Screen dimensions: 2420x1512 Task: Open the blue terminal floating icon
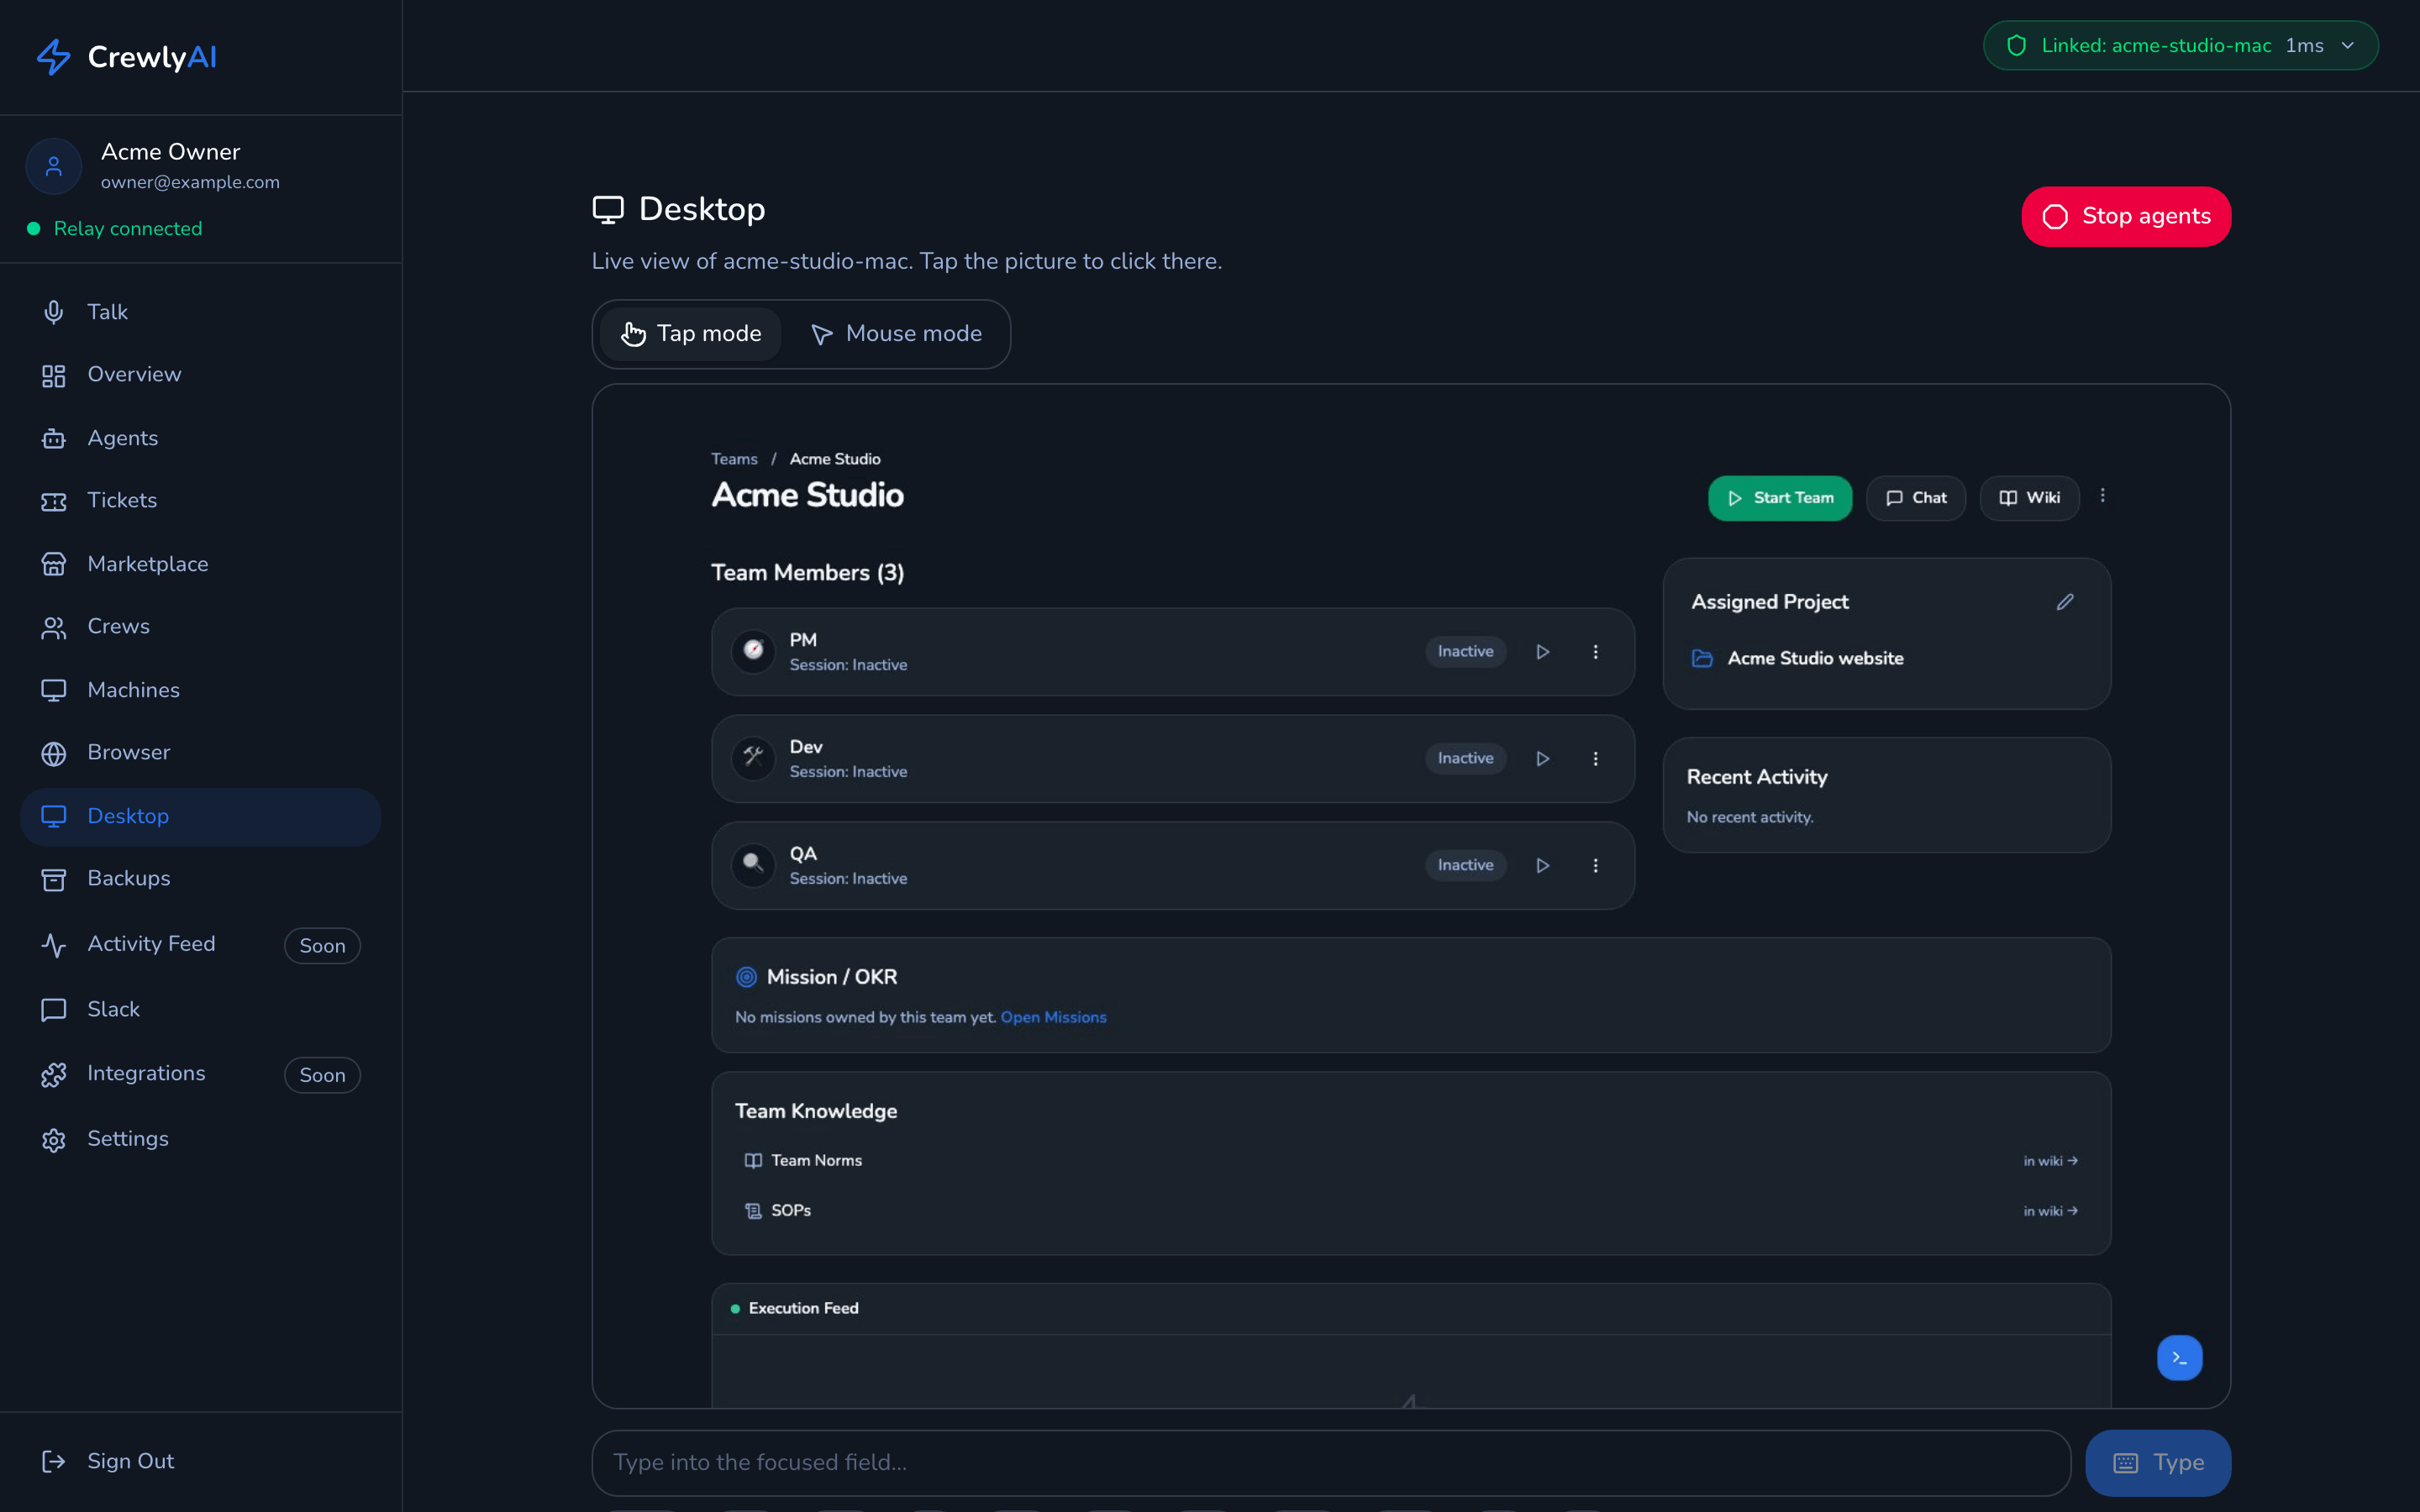tap(2180, 1358)
